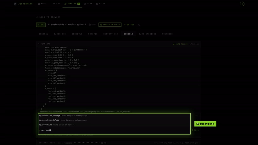
Task: Toggle terminal Auto-Follow
Action: [180, 44]
